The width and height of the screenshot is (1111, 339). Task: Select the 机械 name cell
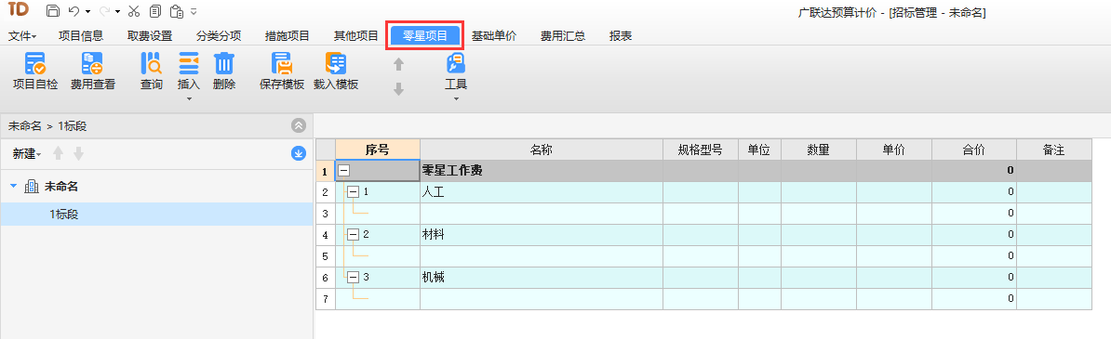coord(542,277)
